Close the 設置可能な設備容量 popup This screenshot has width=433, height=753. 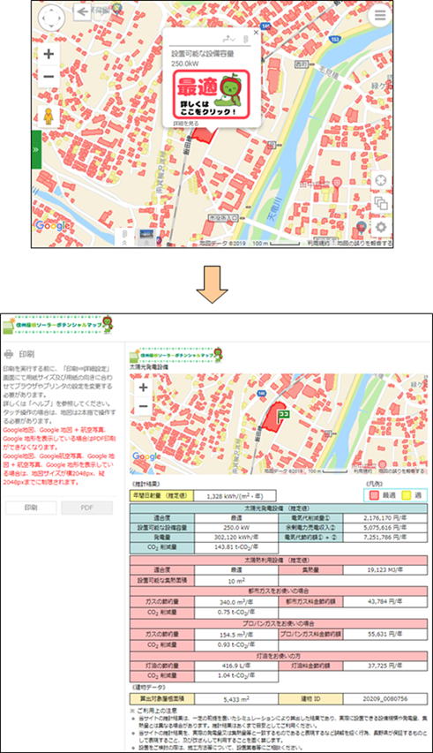coord(256,33)
